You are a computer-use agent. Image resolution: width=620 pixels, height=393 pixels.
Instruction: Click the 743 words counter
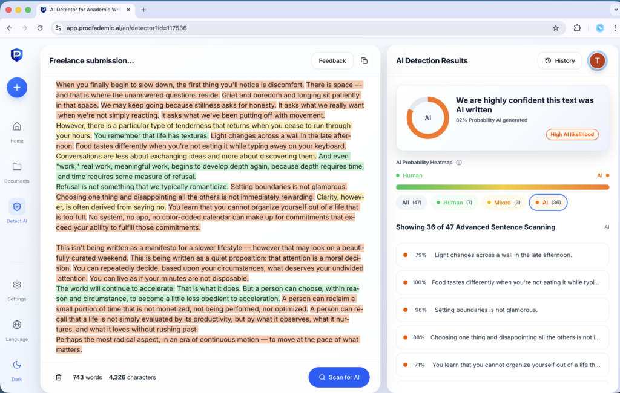pos(87,377)
